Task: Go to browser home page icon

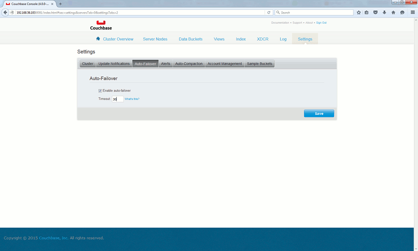Action: (x=393, y=13)
